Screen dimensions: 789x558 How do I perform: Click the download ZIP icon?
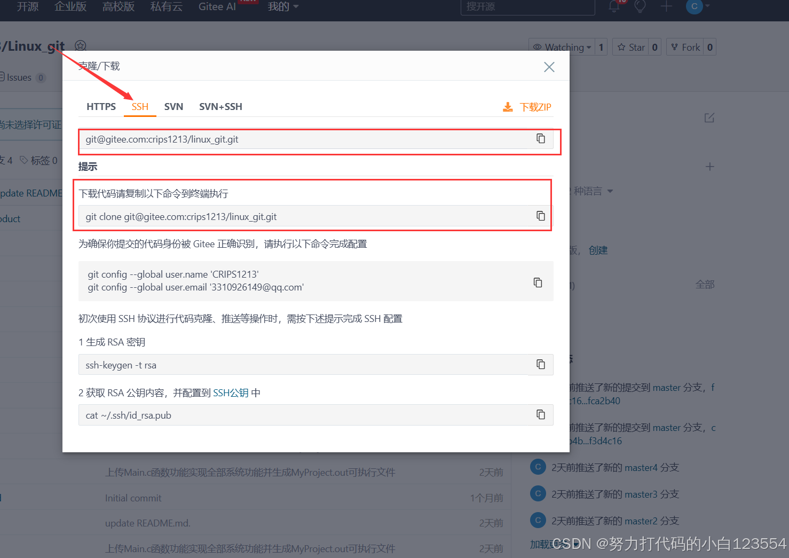(x=508, y=107)
